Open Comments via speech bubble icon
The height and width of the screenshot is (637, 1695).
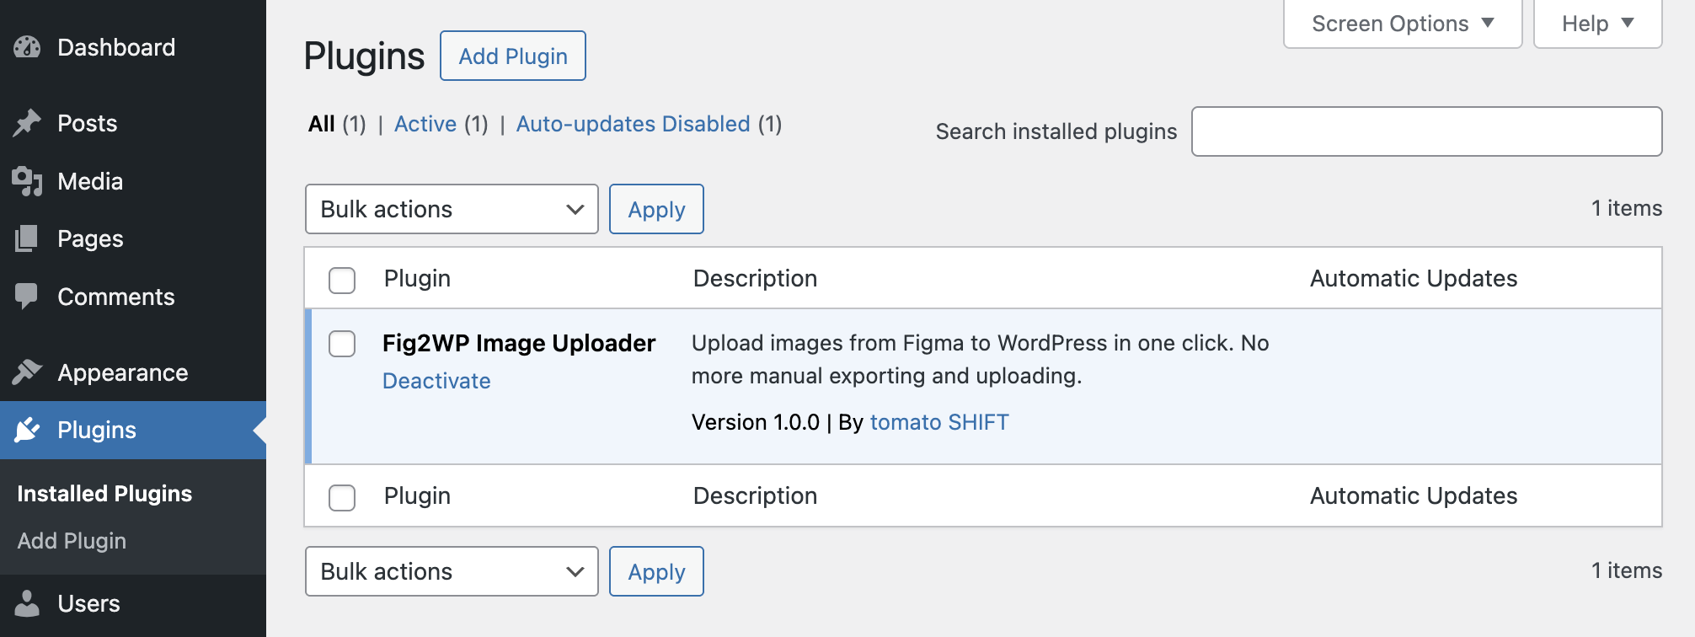[28, 297]
